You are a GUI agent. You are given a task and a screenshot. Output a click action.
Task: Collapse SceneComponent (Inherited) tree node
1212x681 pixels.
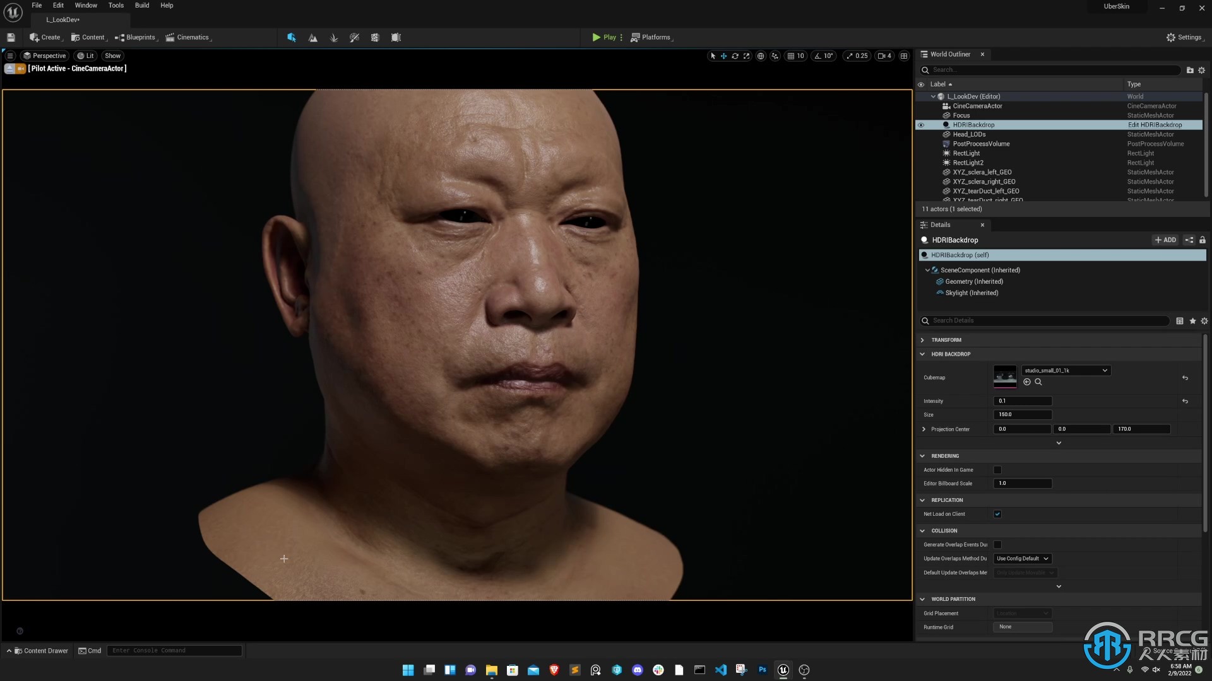(x=927, y=270)
